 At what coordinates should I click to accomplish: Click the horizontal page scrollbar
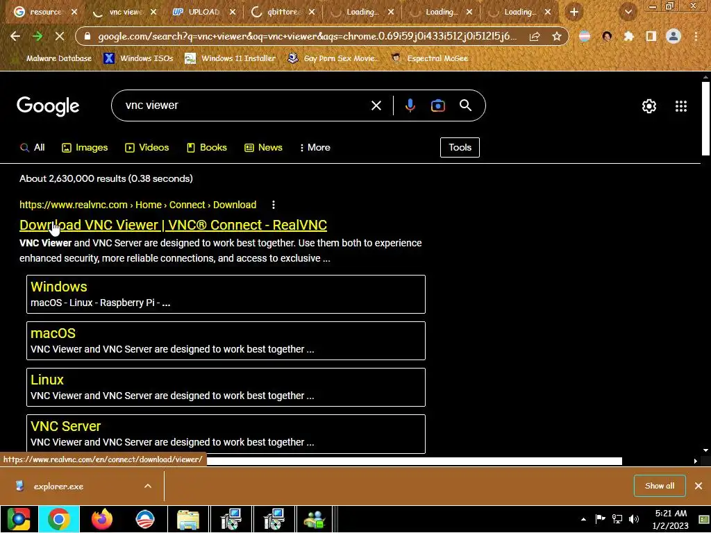coord(414,461)
